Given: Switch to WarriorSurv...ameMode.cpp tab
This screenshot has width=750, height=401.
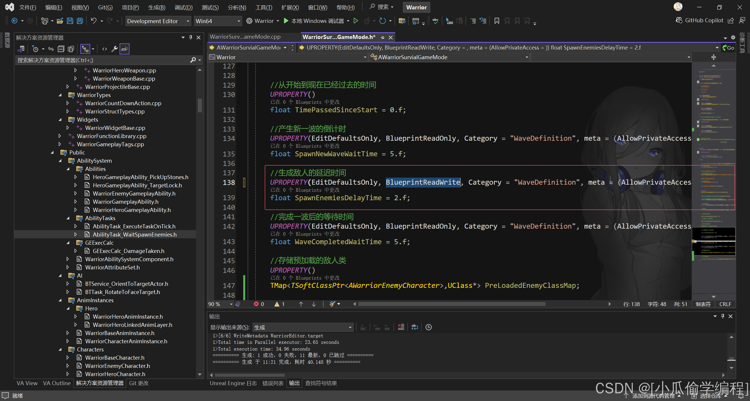Looking at the screenshot, I should (x=245, y=37).
